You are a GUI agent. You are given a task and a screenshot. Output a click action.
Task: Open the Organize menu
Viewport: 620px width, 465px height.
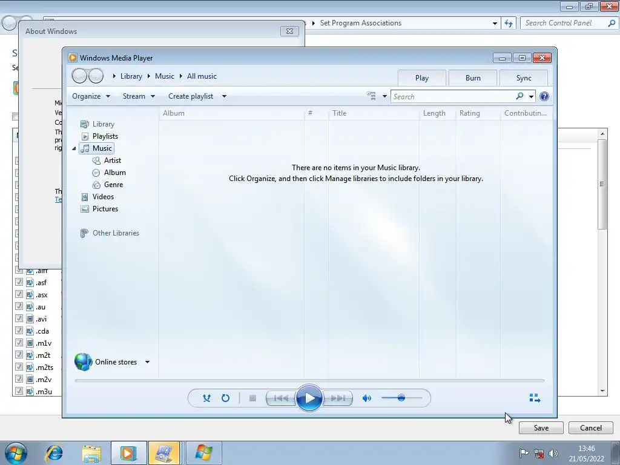(91, 96)
